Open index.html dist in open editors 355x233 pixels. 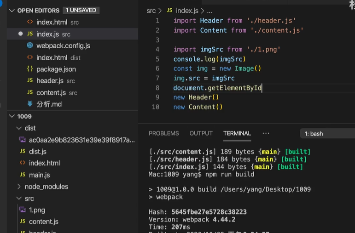72,57
